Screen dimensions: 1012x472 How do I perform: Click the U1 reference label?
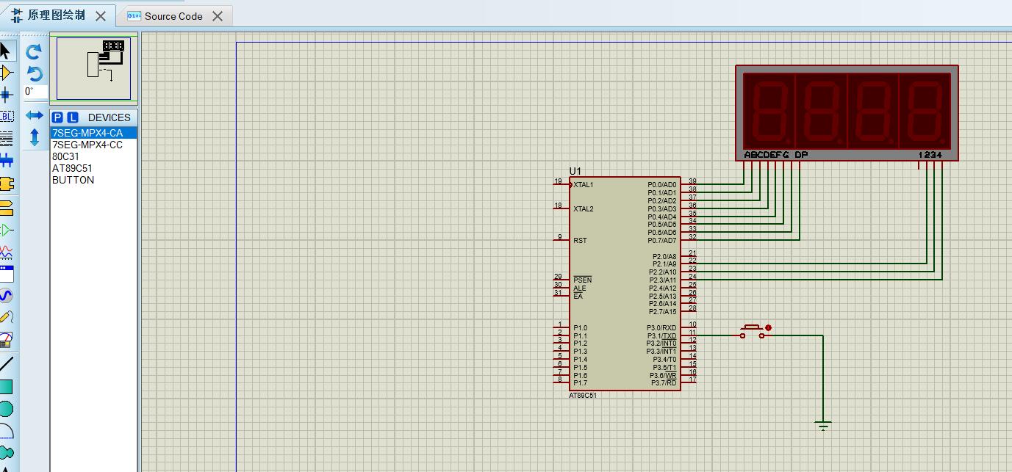(575, 171)
